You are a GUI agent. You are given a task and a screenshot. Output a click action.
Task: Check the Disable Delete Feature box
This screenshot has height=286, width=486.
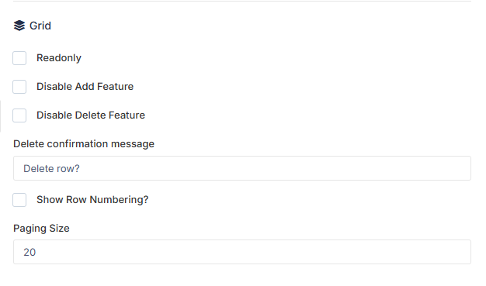coord(19,115)
